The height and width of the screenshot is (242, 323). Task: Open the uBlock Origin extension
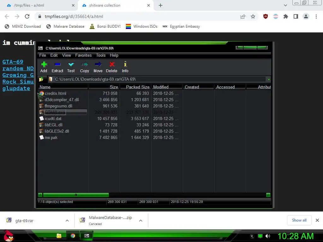tap(266, 16)
